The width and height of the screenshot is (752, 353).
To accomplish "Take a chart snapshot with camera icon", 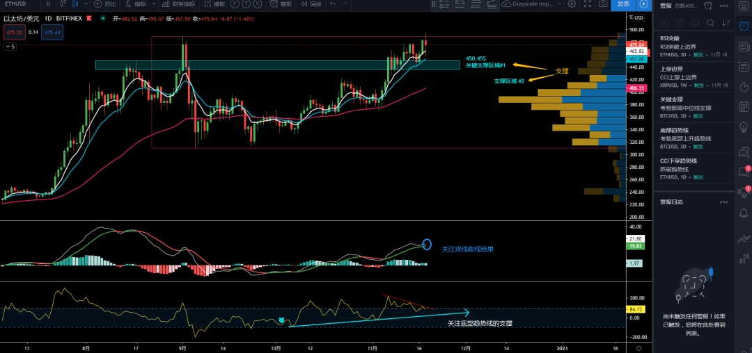I will (x=603, y=4).
